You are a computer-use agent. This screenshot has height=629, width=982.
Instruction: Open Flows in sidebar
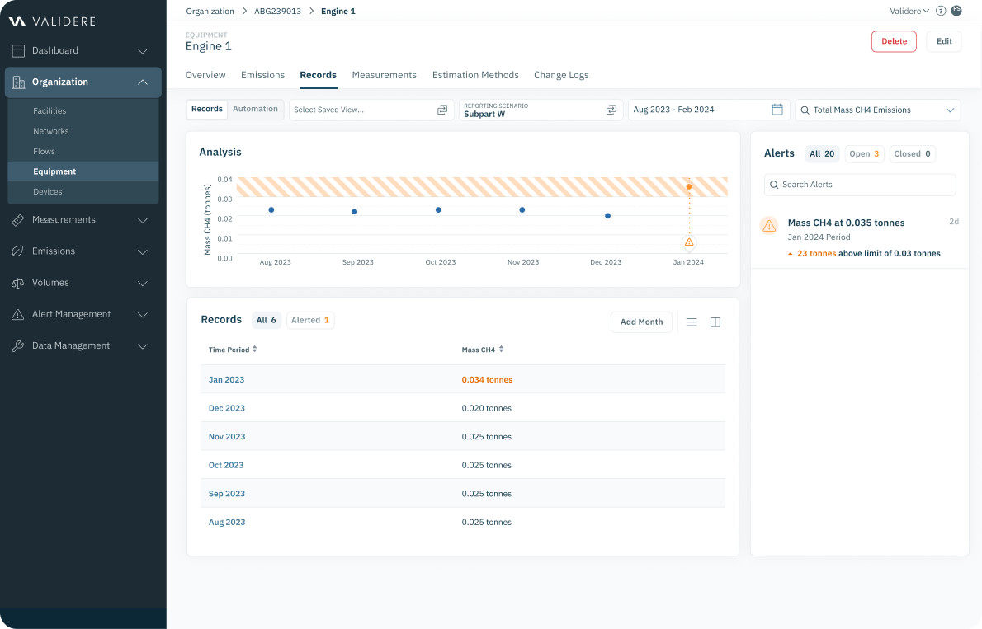pyautogui.click(x=44, y=152)
